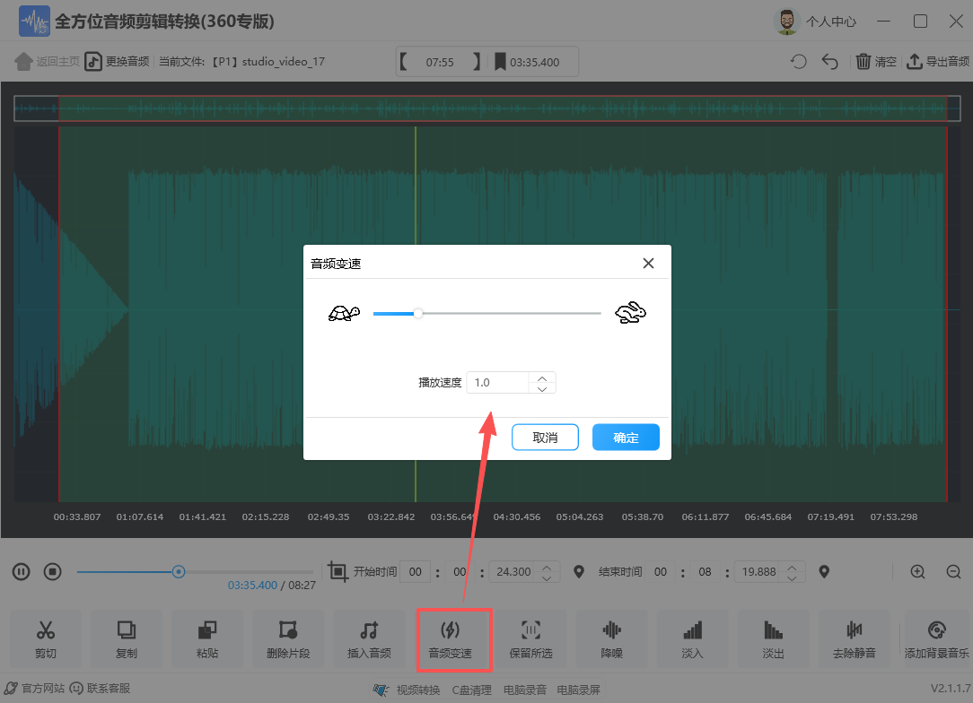Open the Insert audio (插入音频) tool
This screenshot has height=703, width=973.
coord(369,639)
